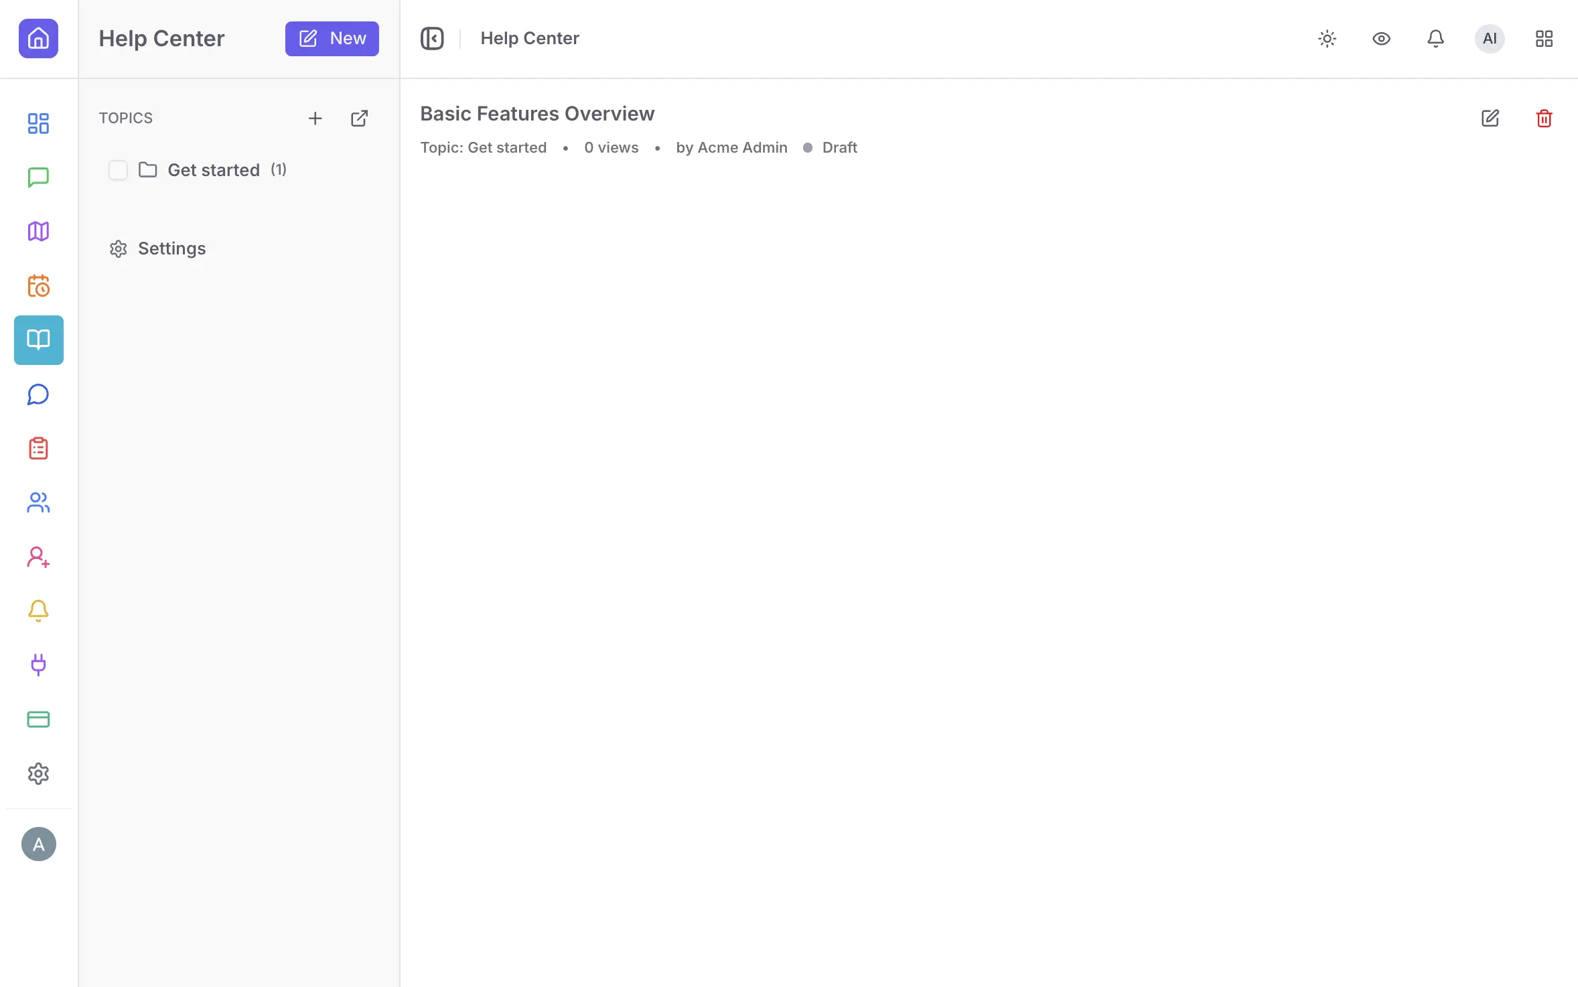Screen dimensions: 1578x987
Task: Open the clipboard surveys sidebar icon
Action: [38, 449]
